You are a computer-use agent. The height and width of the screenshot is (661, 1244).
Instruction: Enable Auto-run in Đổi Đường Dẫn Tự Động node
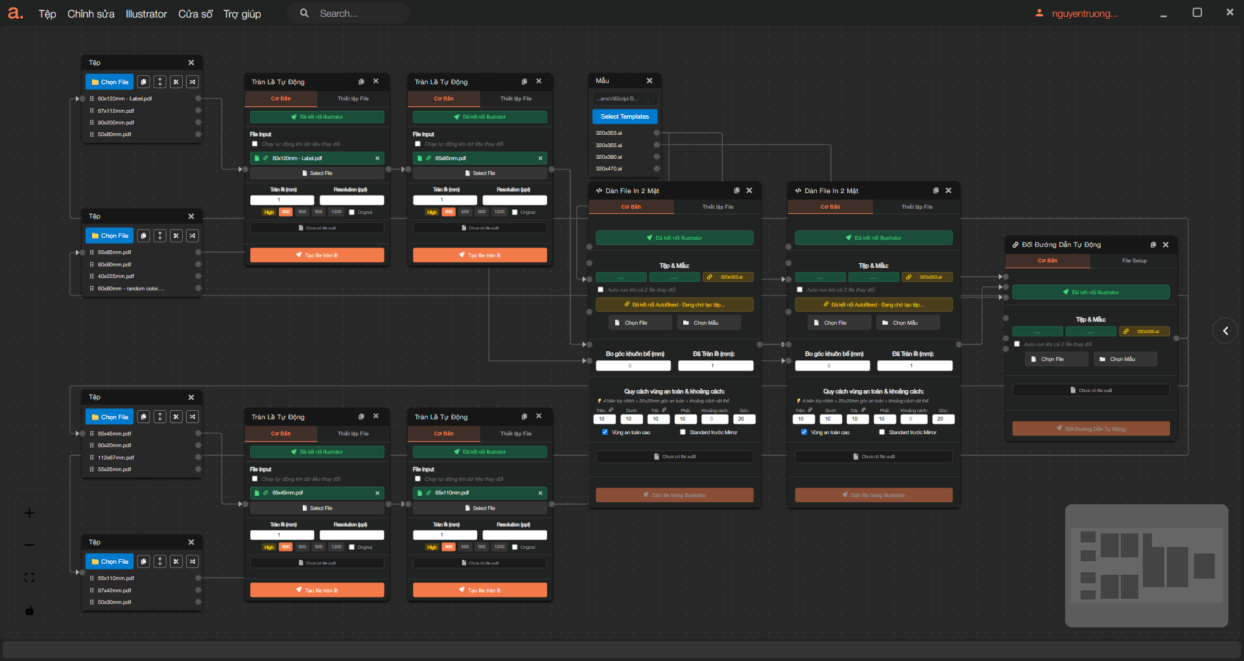1017,344
